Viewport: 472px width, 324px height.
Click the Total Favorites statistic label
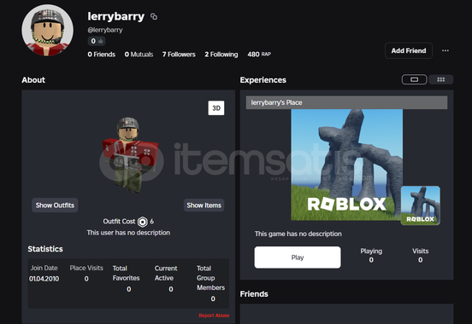coord(126,273)
